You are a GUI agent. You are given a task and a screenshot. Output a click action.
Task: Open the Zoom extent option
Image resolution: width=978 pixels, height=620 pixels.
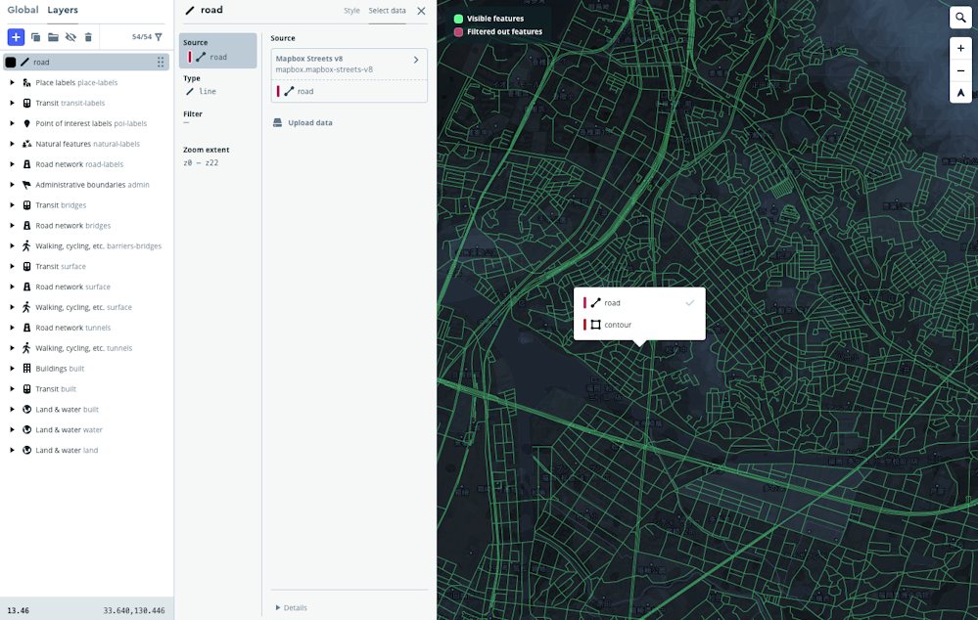click(217, 156)
